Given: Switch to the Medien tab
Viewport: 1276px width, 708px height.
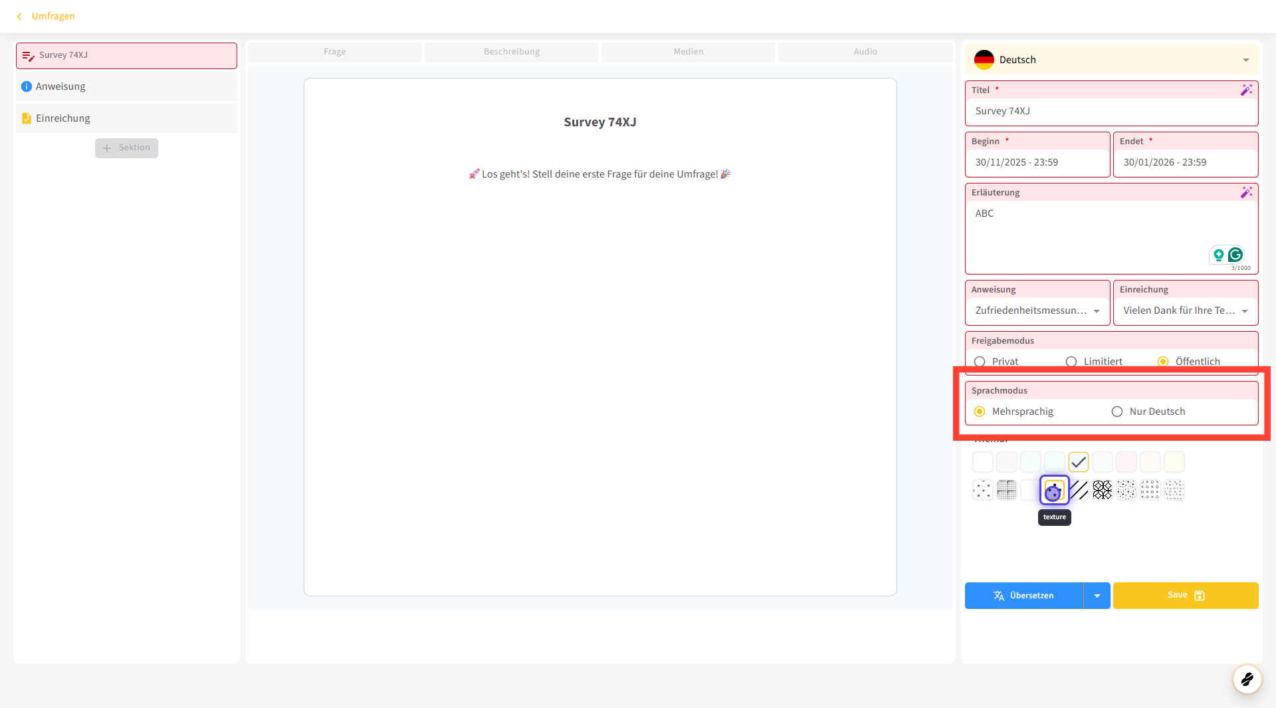Looking at the screenshot, I should (688, 52).
